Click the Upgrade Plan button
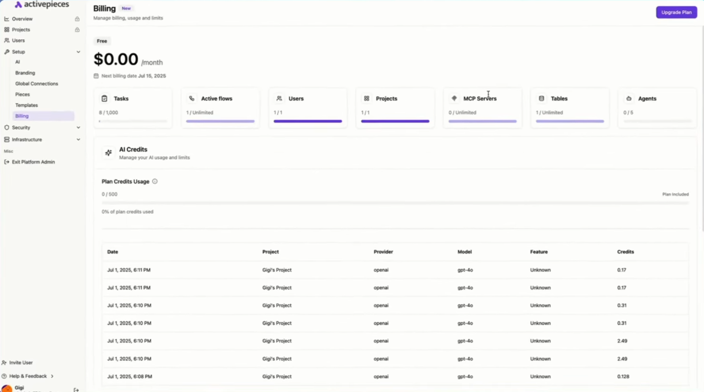The image size is (704, 392). point(676,12)
